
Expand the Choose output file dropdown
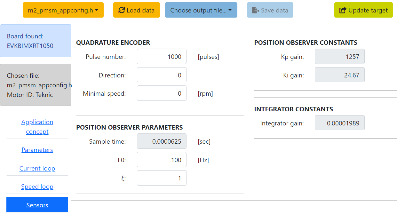(201, 10)
